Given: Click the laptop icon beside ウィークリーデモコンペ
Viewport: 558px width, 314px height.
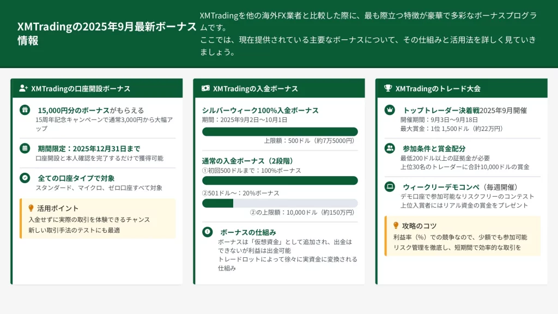Looking at the screenshot, I should coord(390,187).
